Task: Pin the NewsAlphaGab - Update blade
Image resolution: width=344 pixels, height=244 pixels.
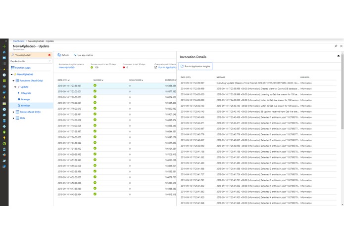Action: (336, 46)
